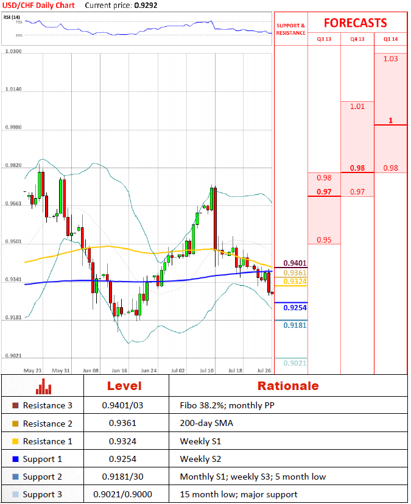411x504 pixels.
Task: Click the Resistance 1 yellow color swatch
Action: point(15,441)
